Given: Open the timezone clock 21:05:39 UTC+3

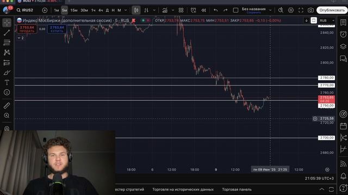Looking at the screenshot, I should (319, 178).
